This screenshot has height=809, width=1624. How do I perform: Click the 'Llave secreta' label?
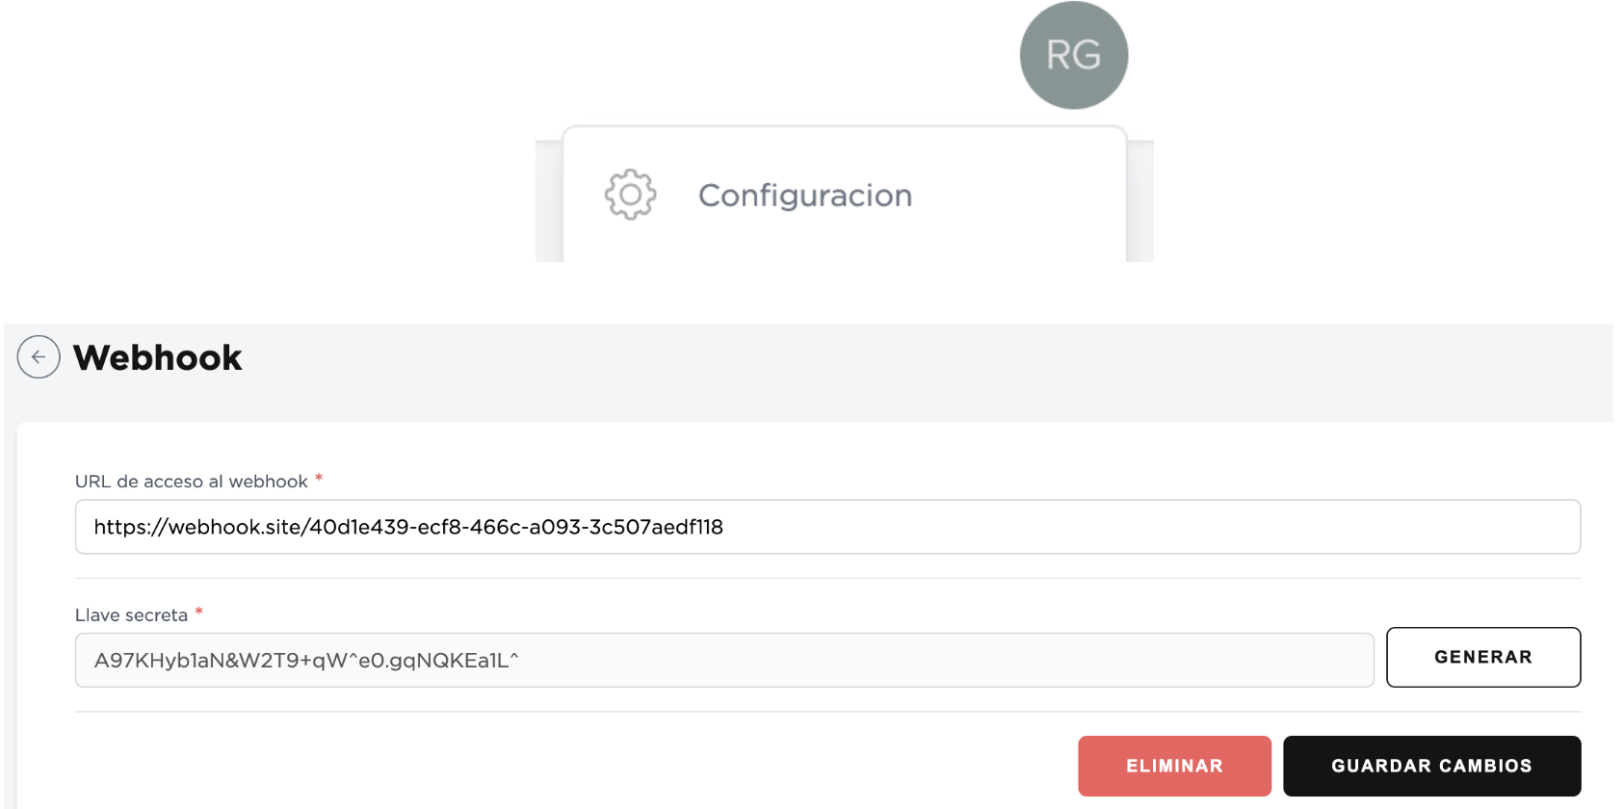[x=131, y=615]
